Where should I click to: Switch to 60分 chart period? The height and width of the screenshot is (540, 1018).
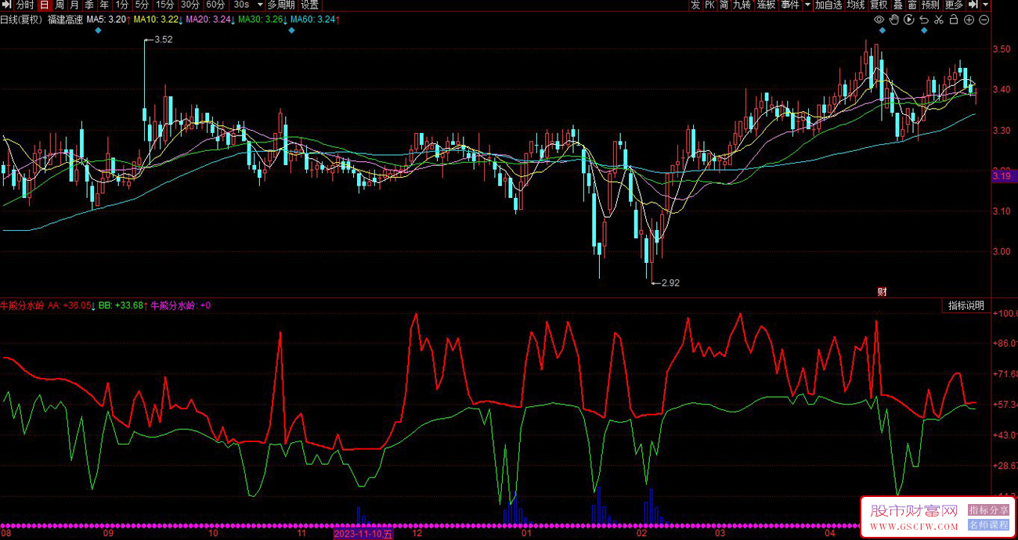pos(216,5)
